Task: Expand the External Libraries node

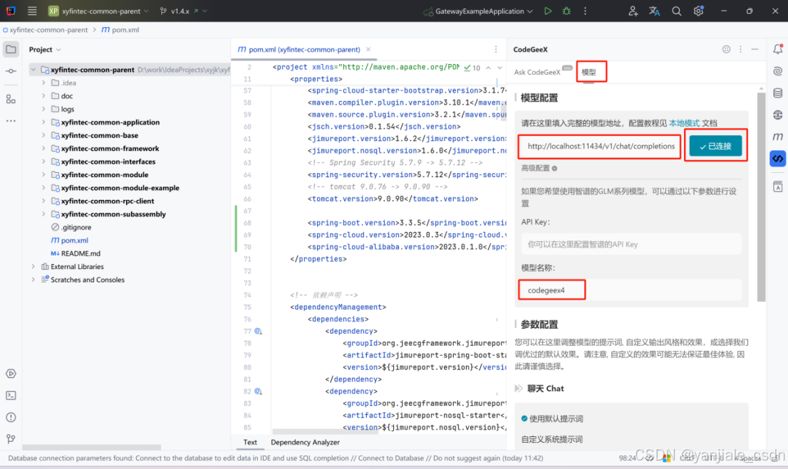Action: (x=33, y=266)
